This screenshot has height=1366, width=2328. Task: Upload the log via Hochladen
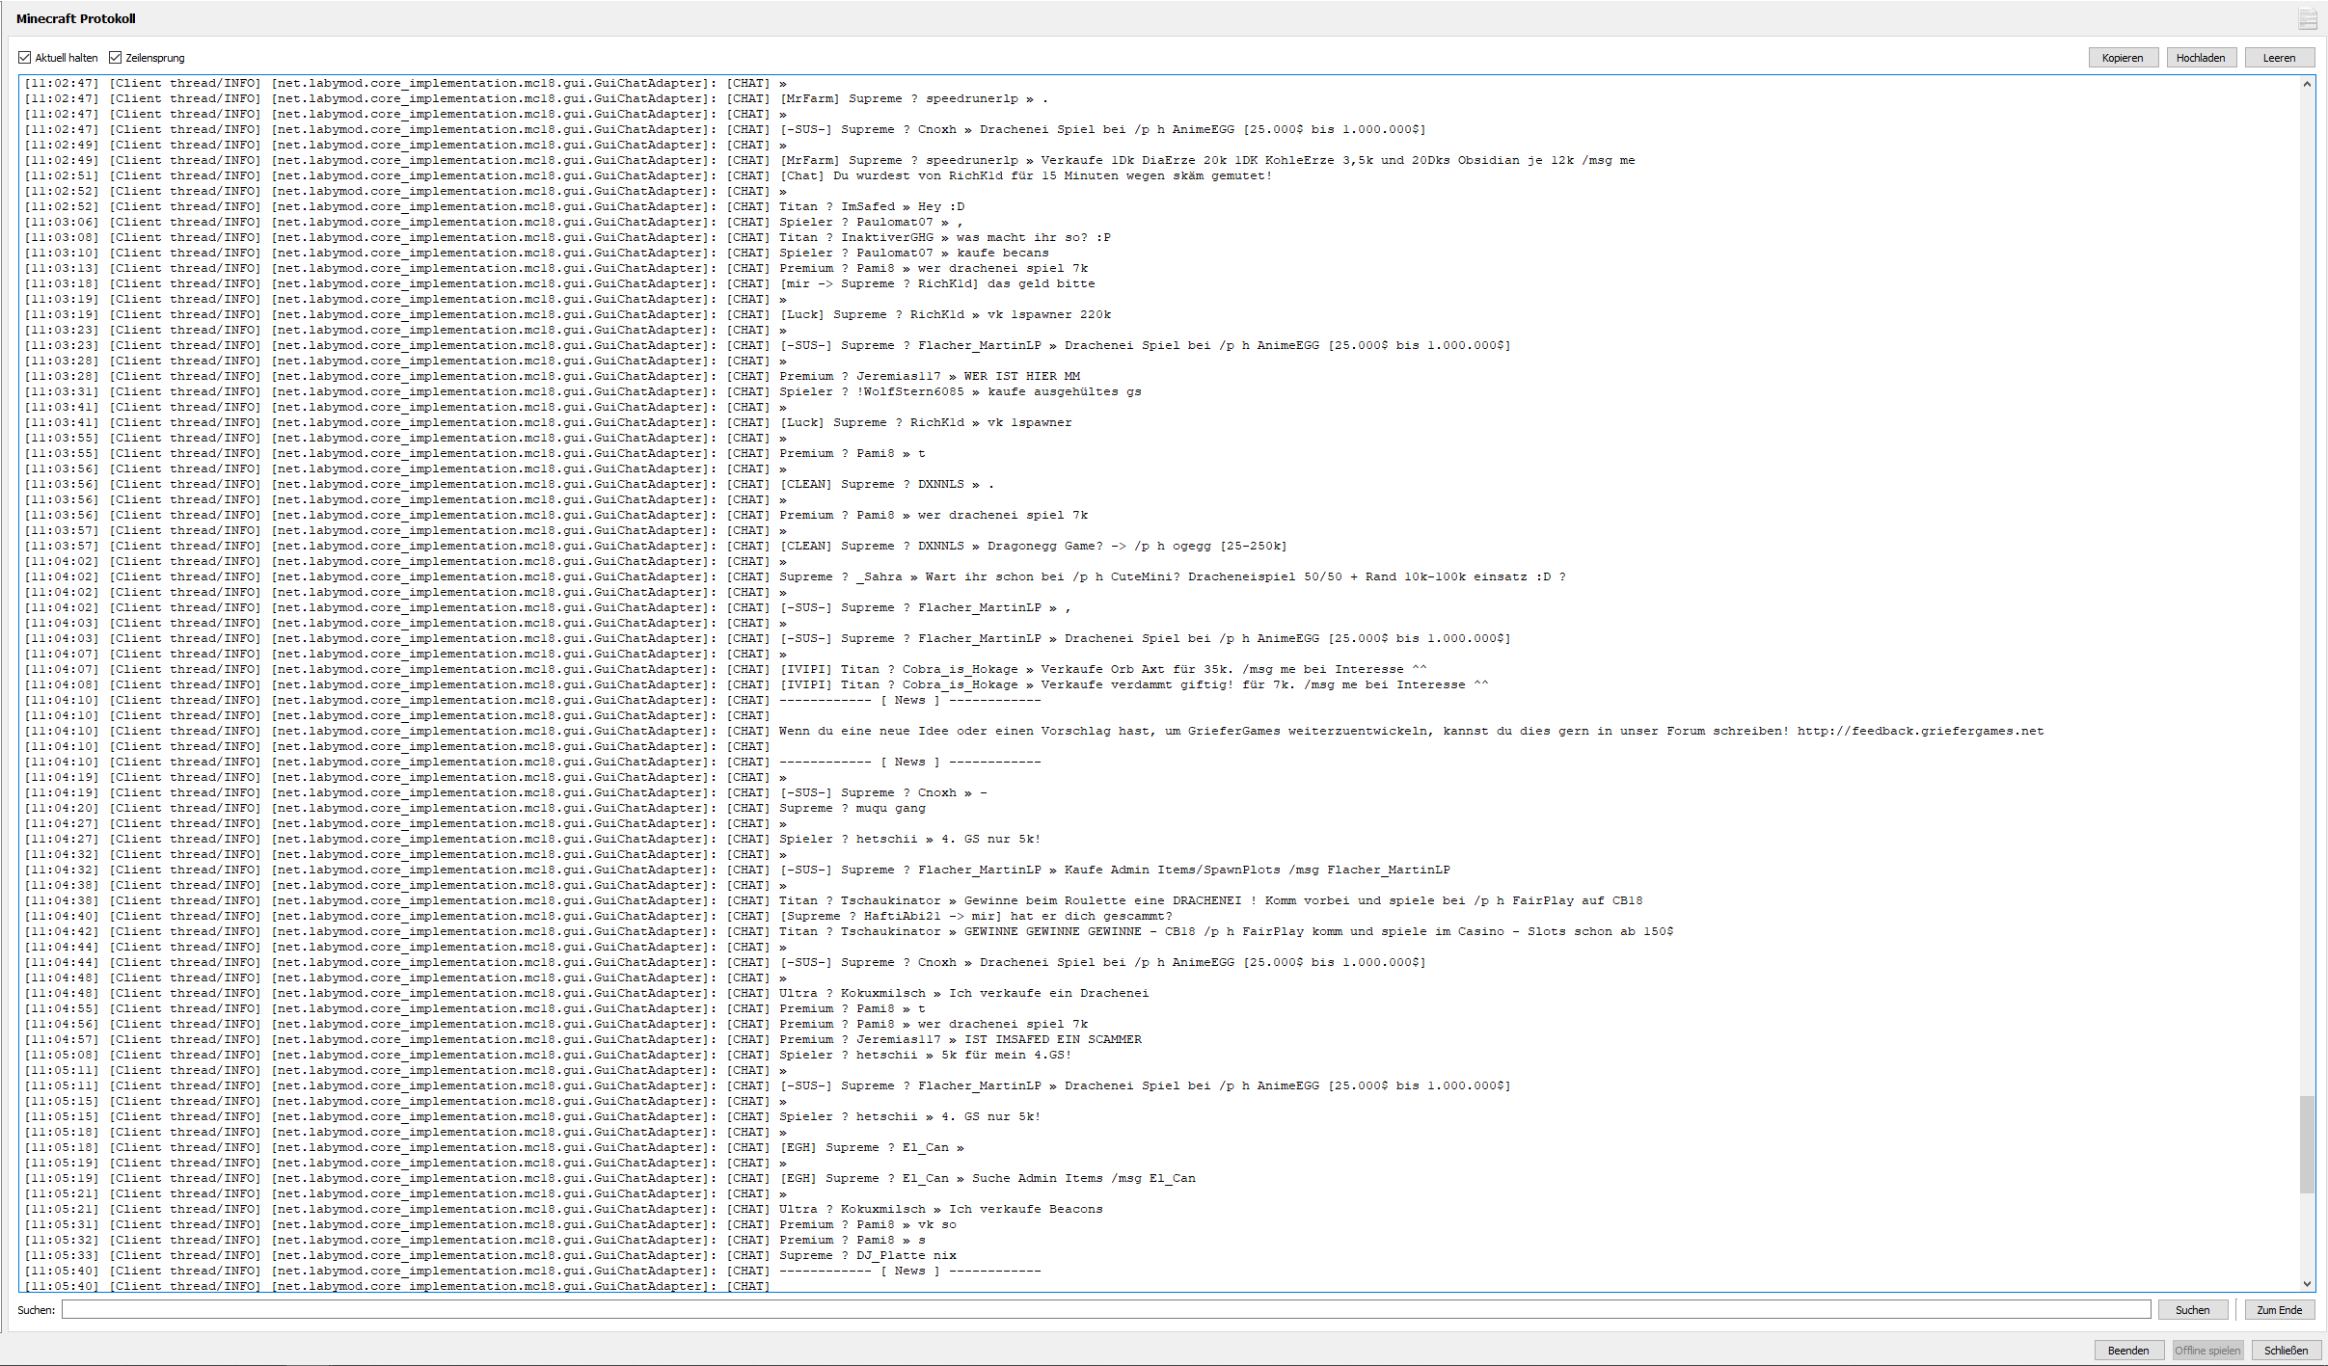coord(2201,58)
